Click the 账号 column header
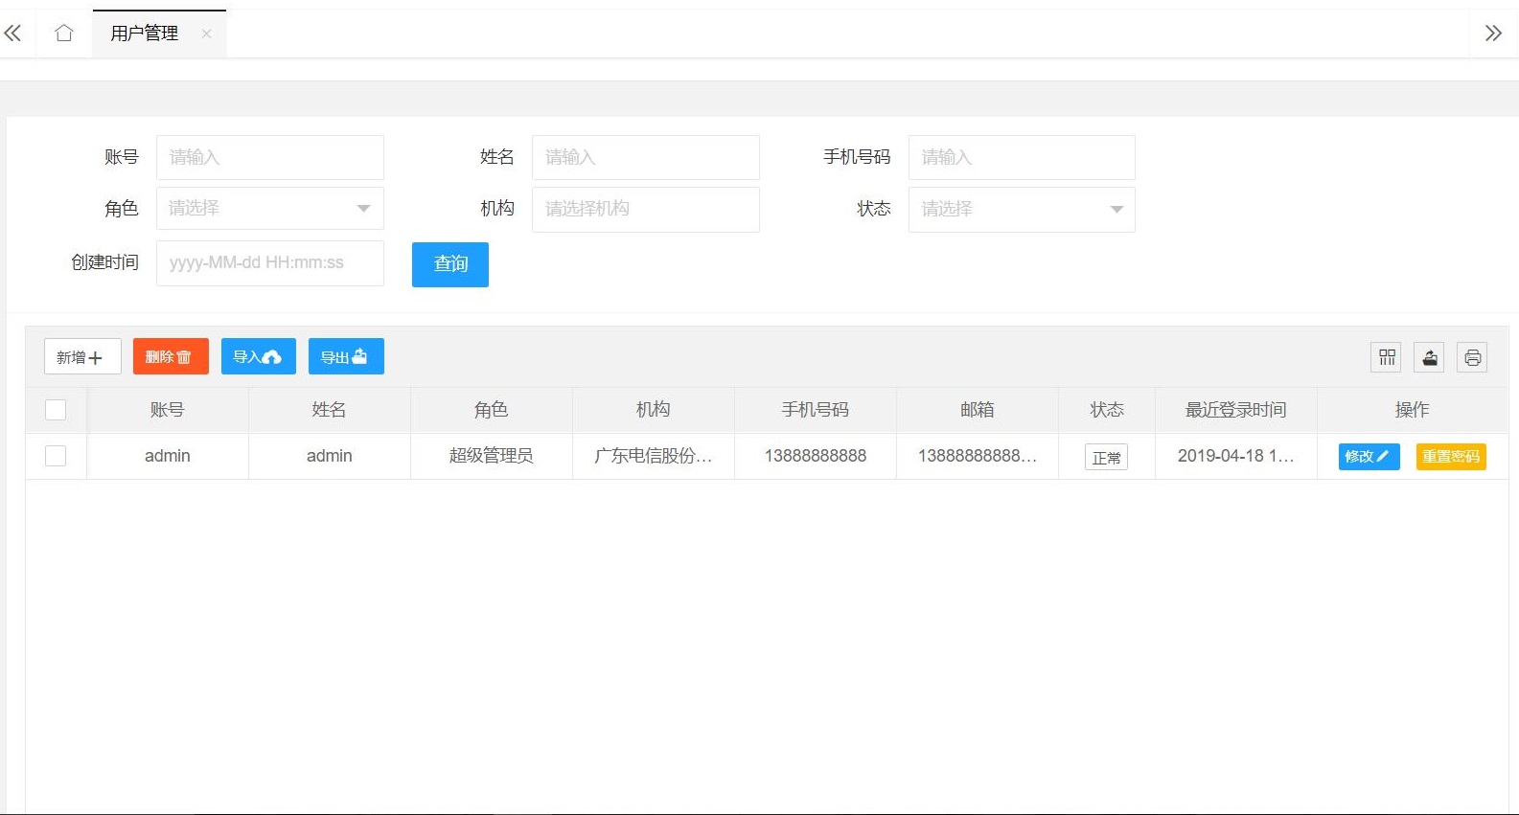The image size is (1519, 815). [x=168, y=410]
